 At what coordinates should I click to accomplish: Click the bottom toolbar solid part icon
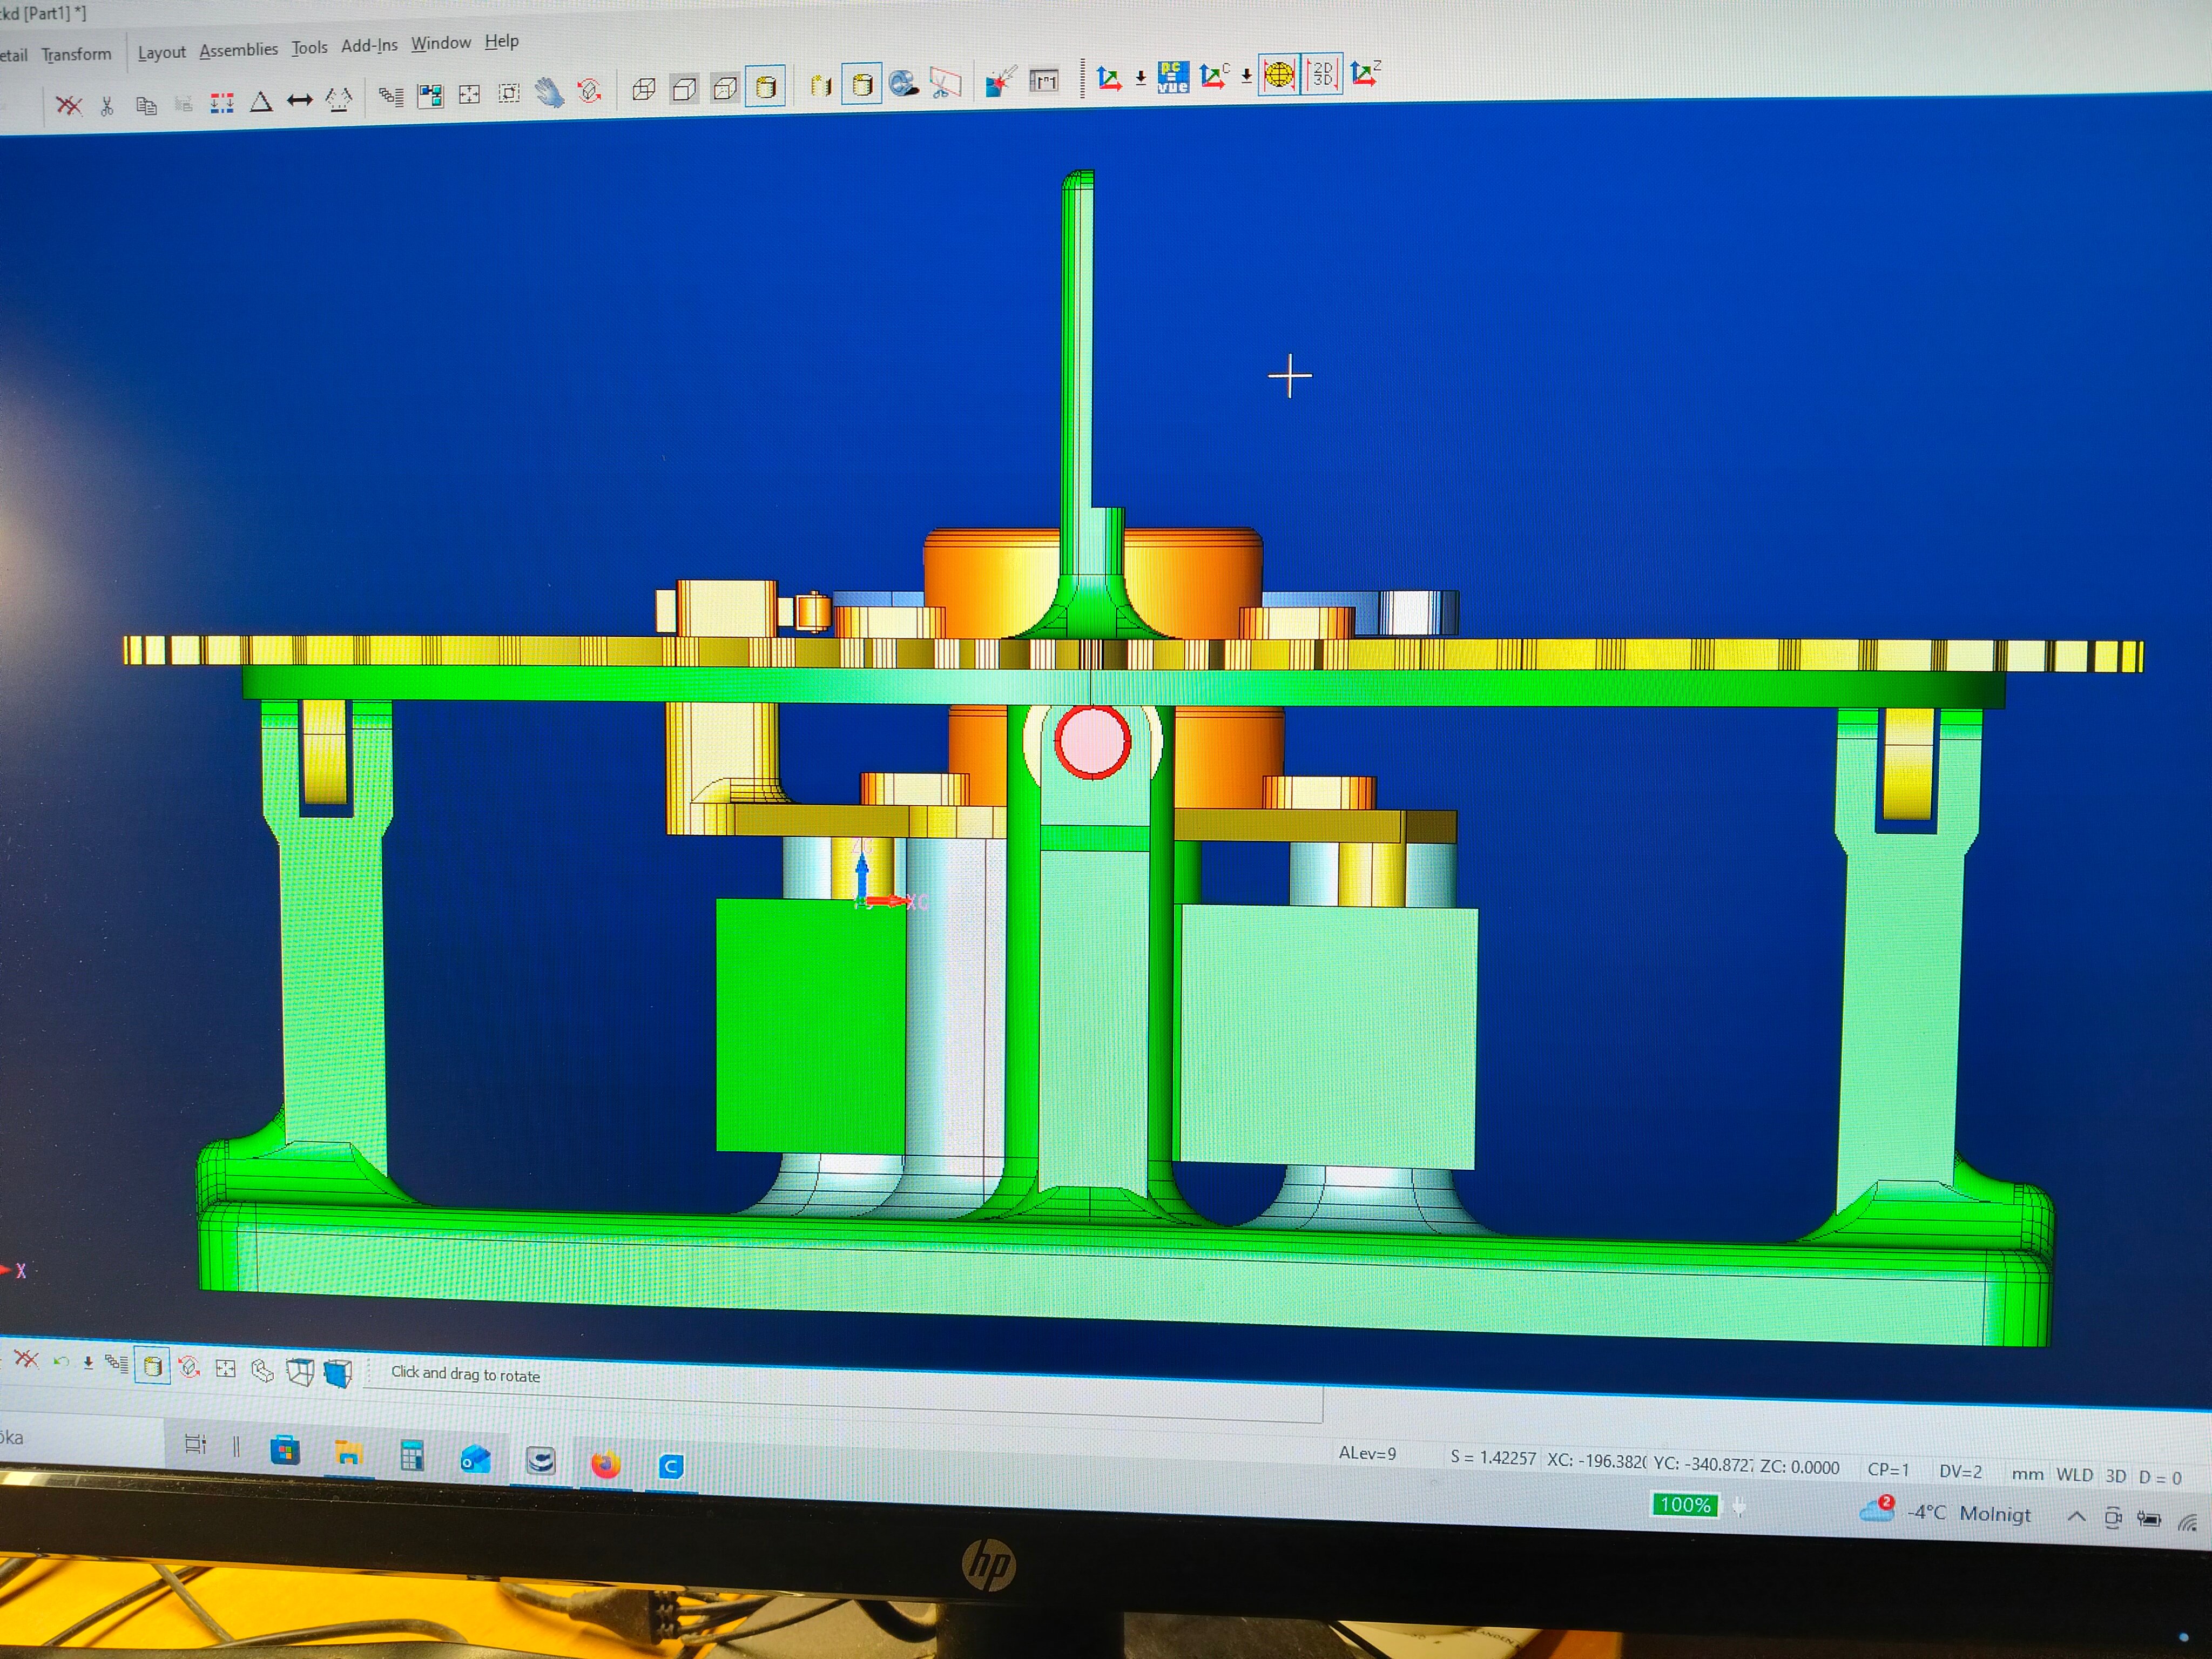(x=262, y=1370)
